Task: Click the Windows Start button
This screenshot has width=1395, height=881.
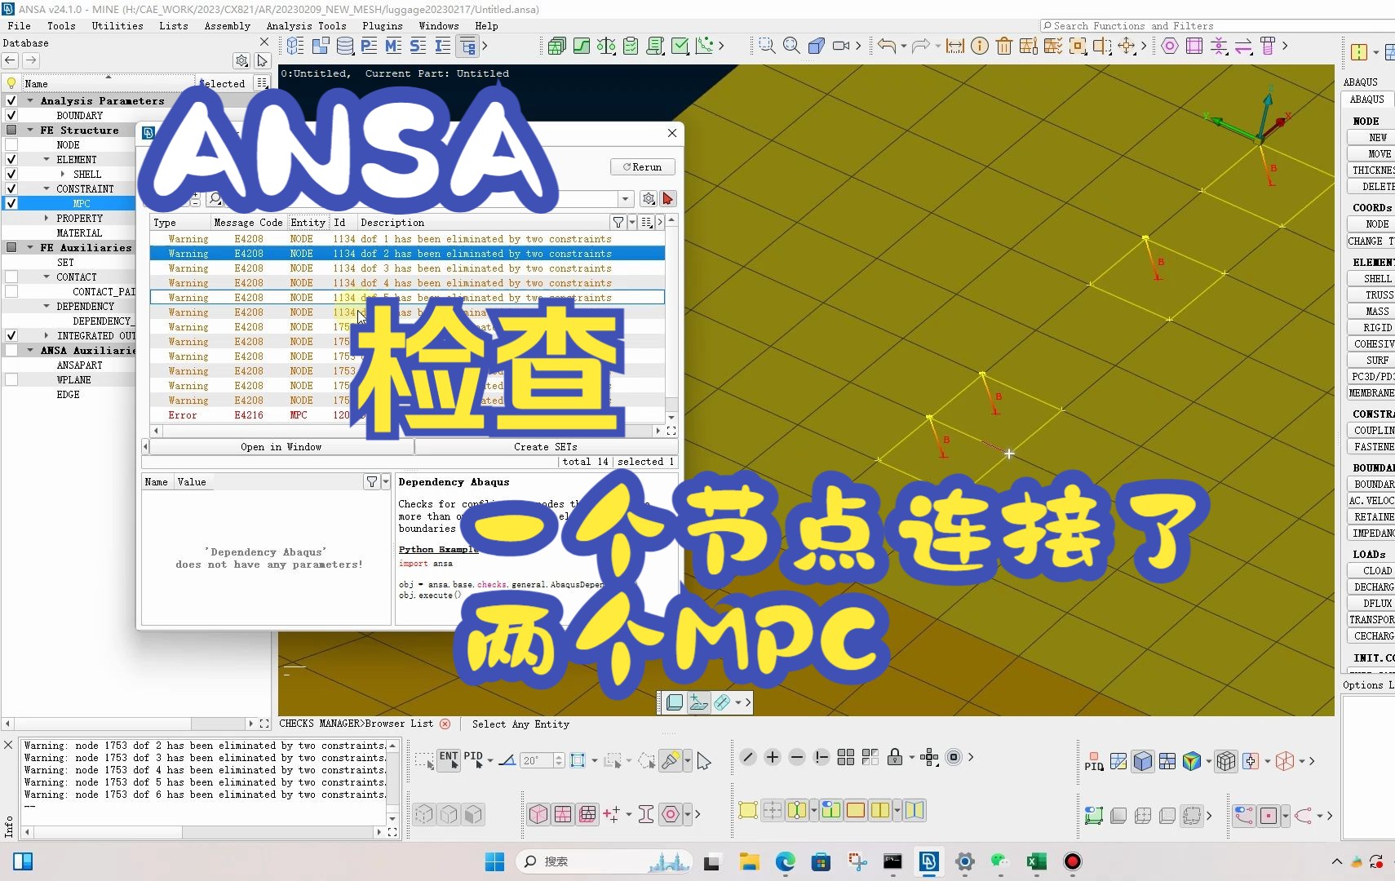Action: (494, 861)
